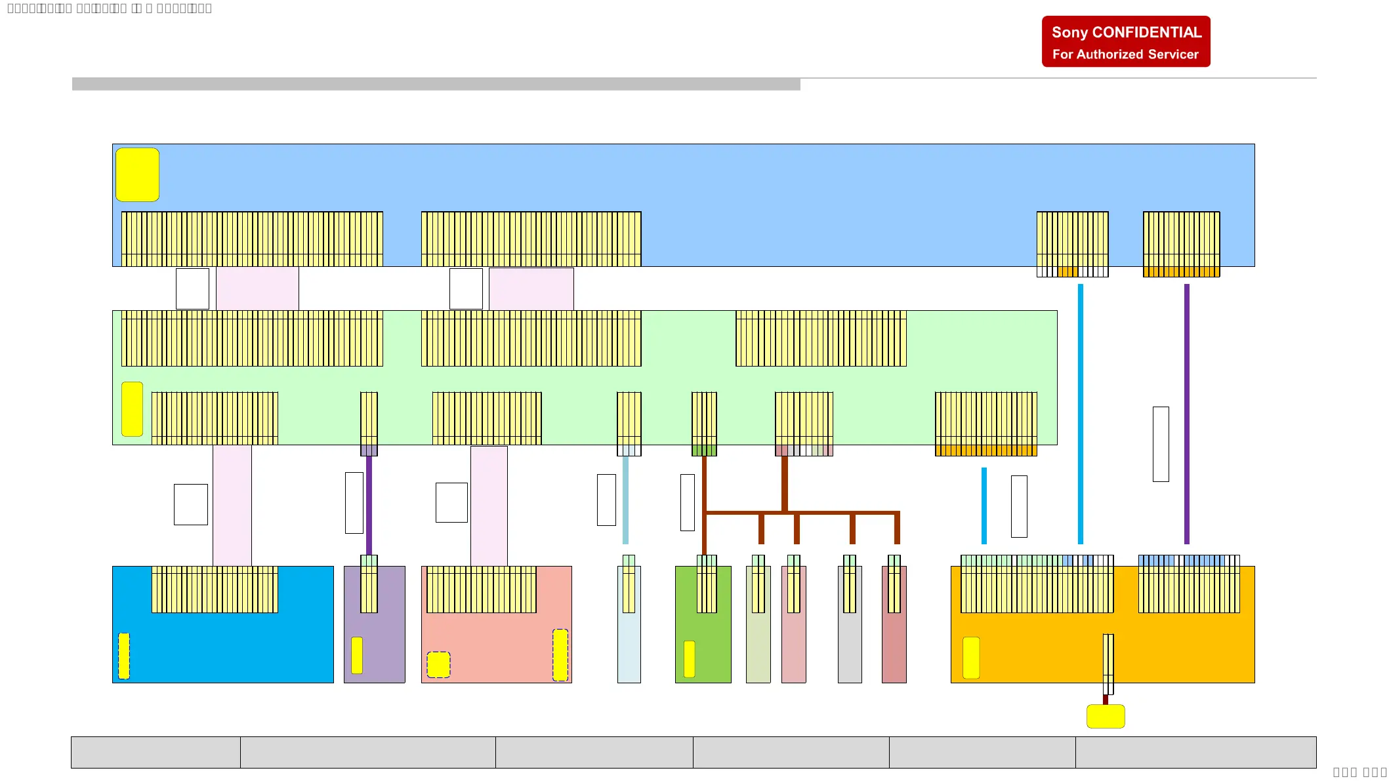Screen dimensions: 1389x781
Task: Select the gray title bar strip
Action: (436, 84)
